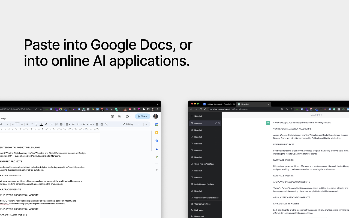This screenshot has height=218, width=349.
Task: Open Google Maps side panel icon
Action: click(x=157, y=157)
